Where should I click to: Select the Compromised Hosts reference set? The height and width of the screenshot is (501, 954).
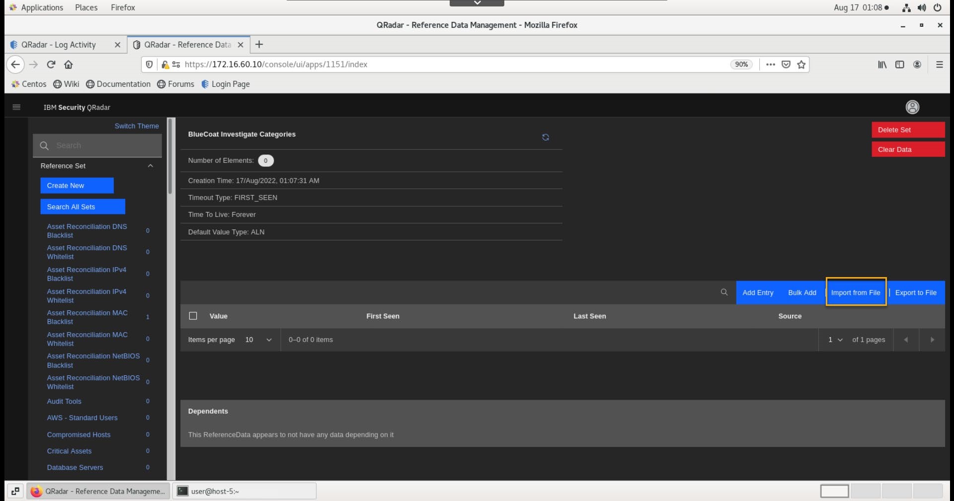click(79, 434)
